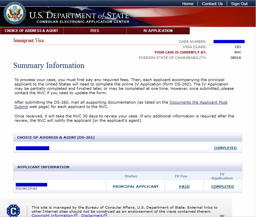Screen dimensions: 256x217
Task: Open Disclaimers footer link
Action: point(92,215)
